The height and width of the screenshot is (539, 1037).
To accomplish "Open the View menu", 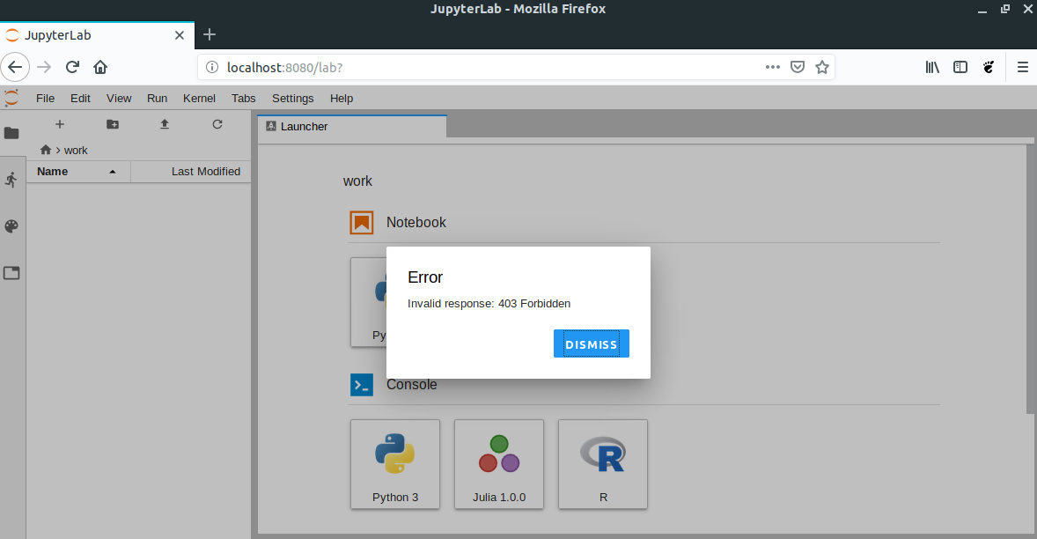I will [119, 99].
